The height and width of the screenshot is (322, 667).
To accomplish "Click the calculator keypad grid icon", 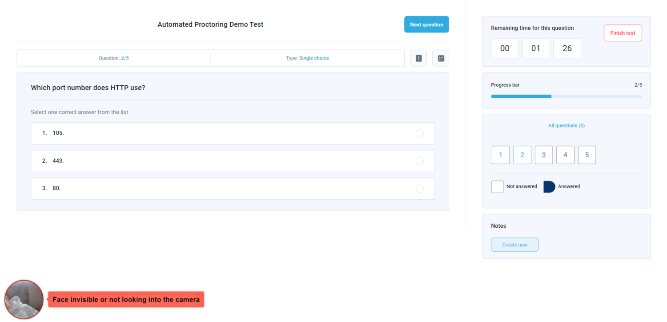I will pos(441,58).
